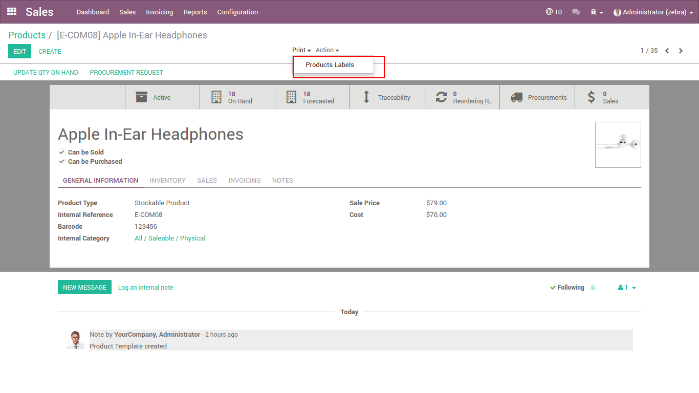Click the 2 hours ago timestamp

click(222, 335)
